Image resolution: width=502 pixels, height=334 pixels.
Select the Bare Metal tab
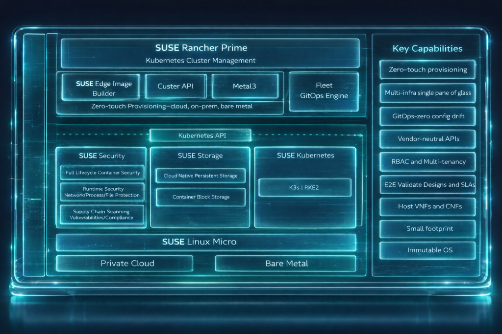(286, 263)
